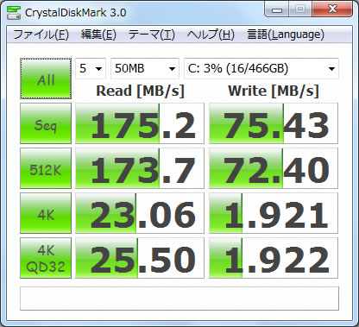Open the 編集(E) menu
359x327 pixels.
click(x=98, y=35)
